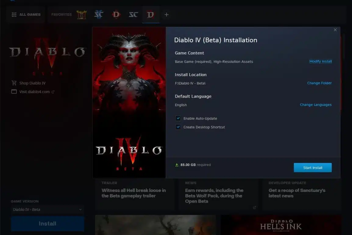Click external link icon beside diablo4.com
This screenshot has height=235, width=352.
click(x=53, y=92)
